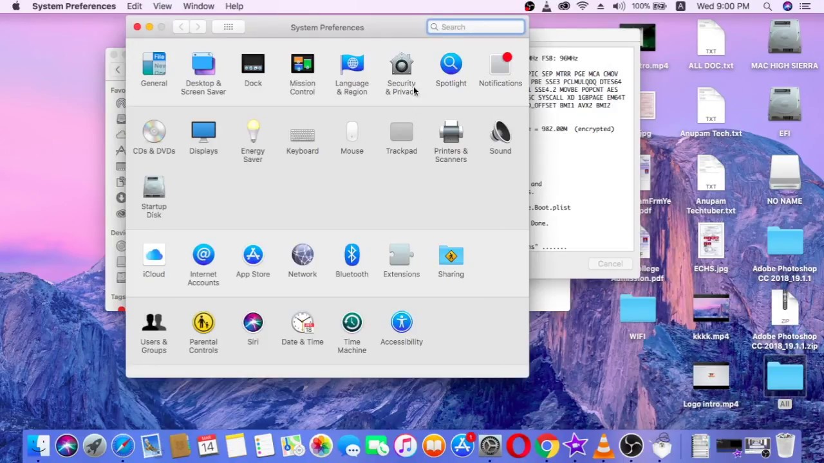Open Accessibility preferences
The width and height of the screenshot is (824, 463).
(x=402, y=328)
